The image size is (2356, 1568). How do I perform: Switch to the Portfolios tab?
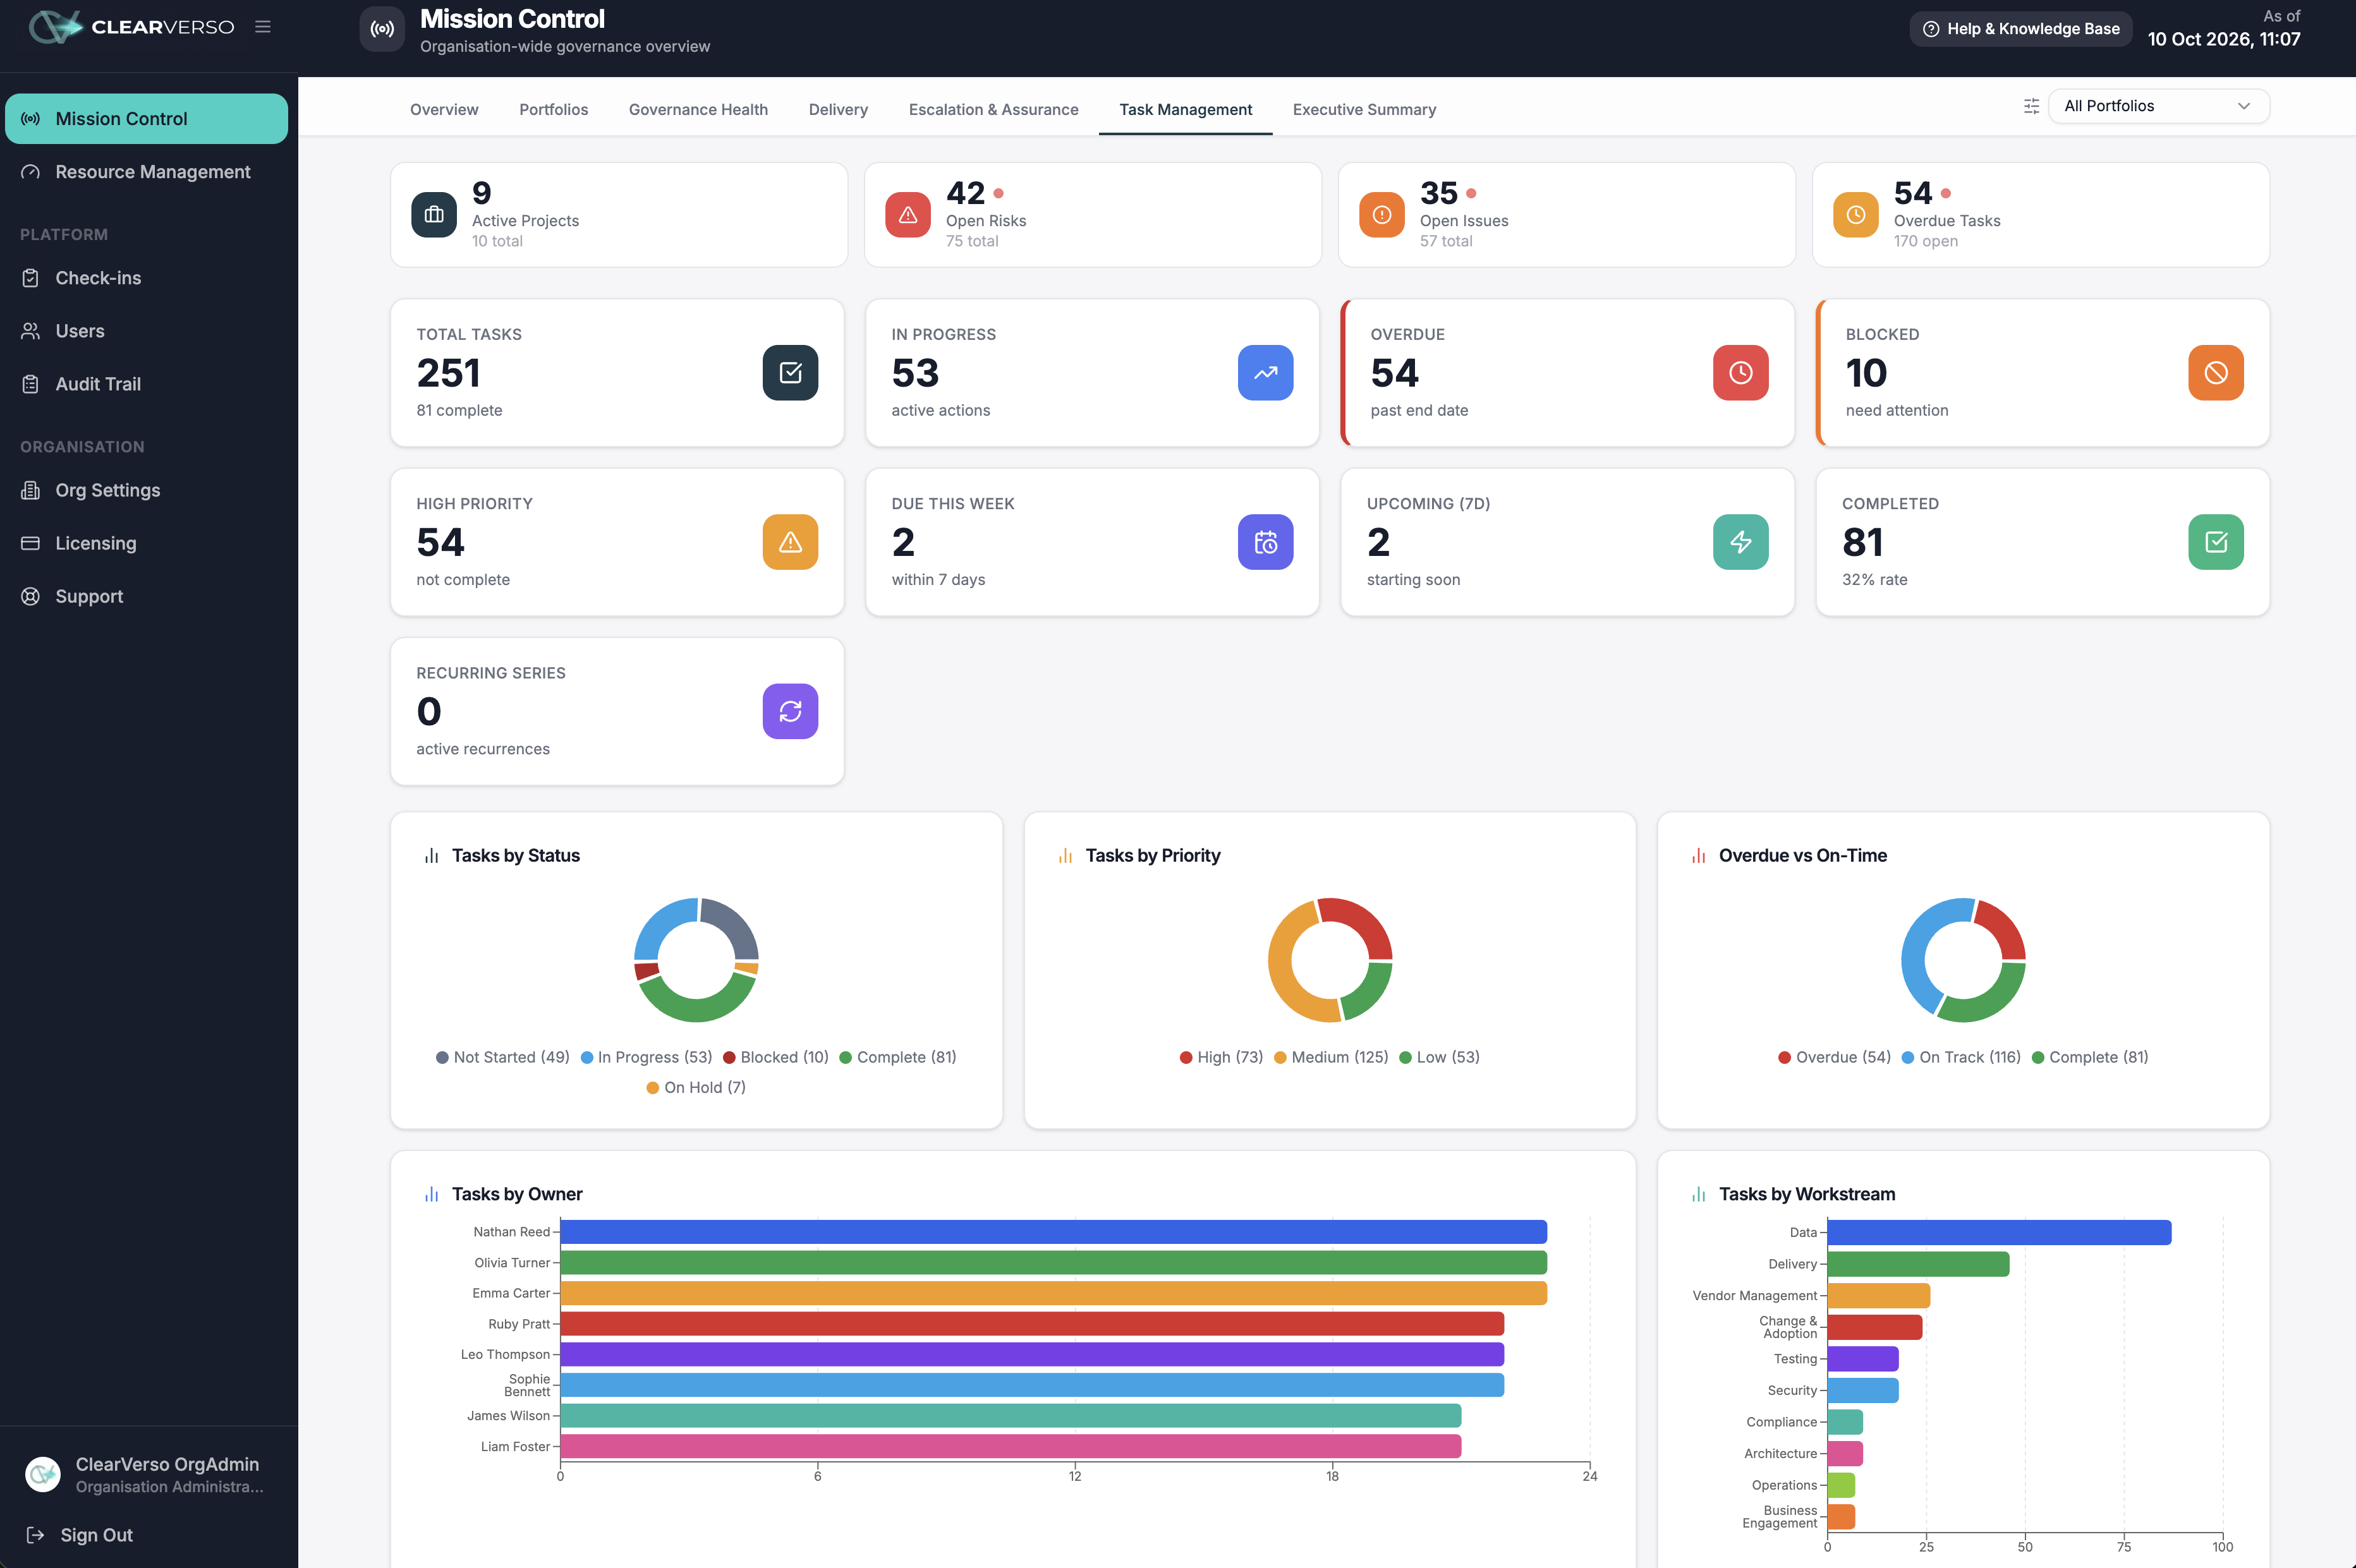tap(553, 109)
